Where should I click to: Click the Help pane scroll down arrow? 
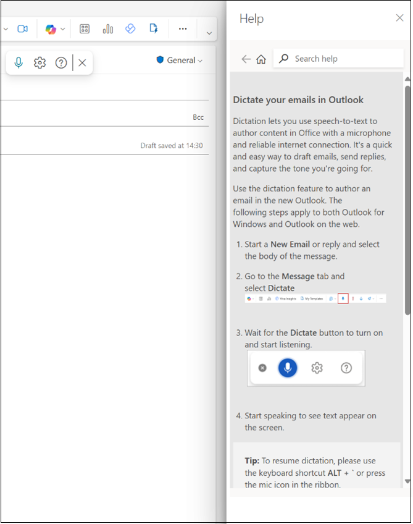pos(407,481)
